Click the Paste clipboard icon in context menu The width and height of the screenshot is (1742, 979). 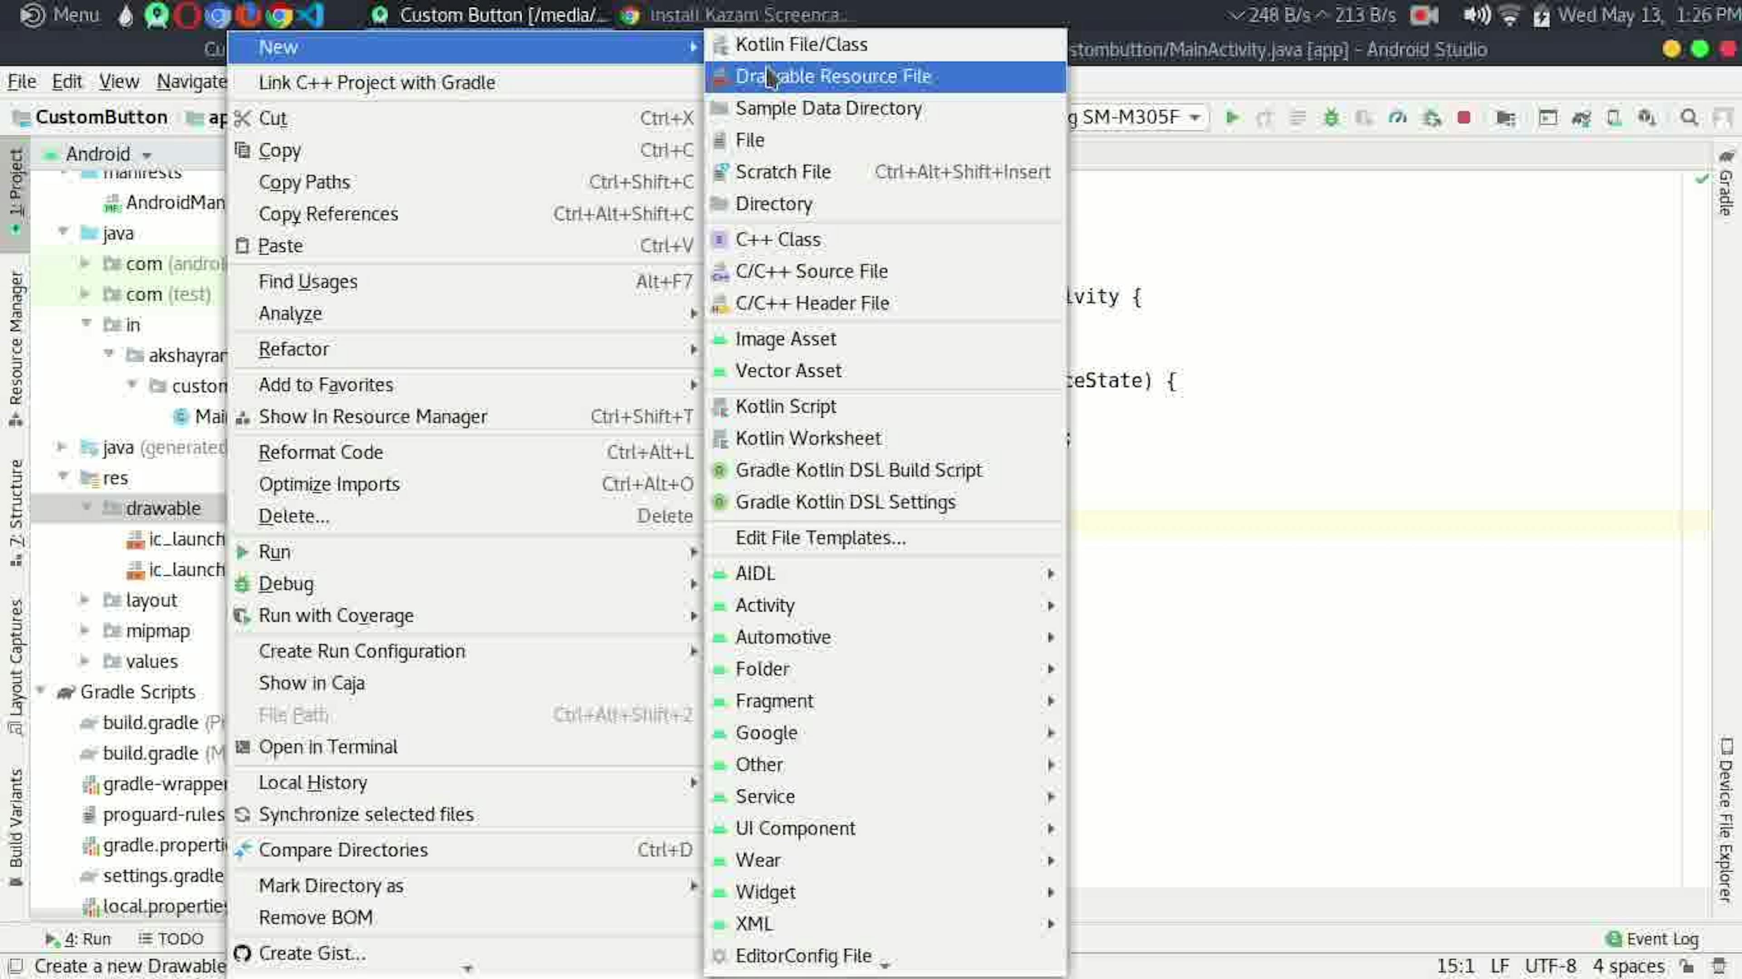click(x=242, y=245)
